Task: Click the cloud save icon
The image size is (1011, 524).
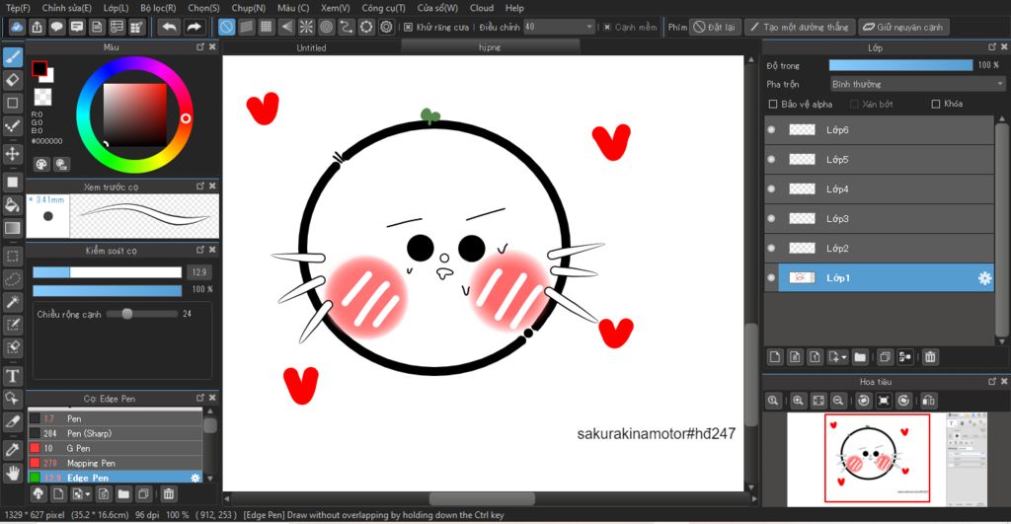Action: click(17, 27)
